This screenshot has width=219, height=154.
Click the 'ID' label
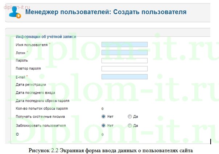click(17, 134)
